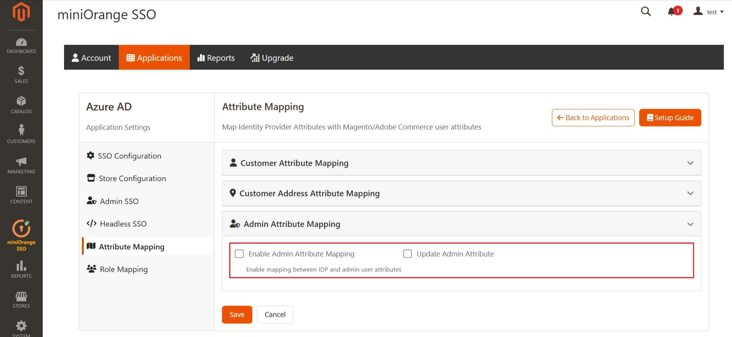Image resolution: width=732 pixels, height=337 pixels.
Task: Switch to the Upgrade tab
Action: [272, 57]
